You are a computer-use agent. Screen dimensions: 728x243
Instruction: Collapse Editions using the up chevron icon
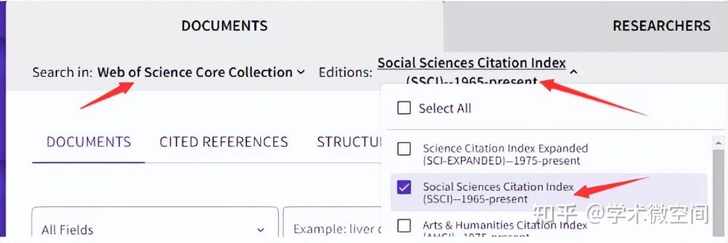point(574,72)
